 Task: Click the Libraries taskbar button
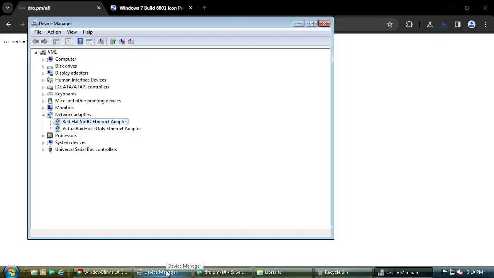tap(283, 272)
